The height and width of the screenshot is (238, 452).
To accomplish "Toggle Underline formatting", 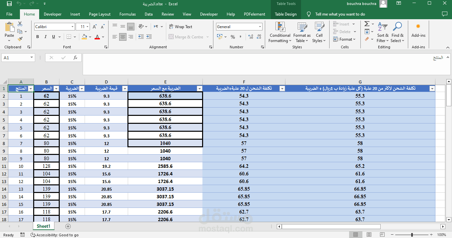I will click(53, 37).
